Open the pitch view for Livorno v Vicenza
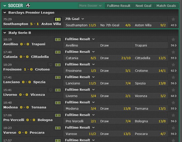The height and width of the screenshot is (142, 182). click(58, 90)
